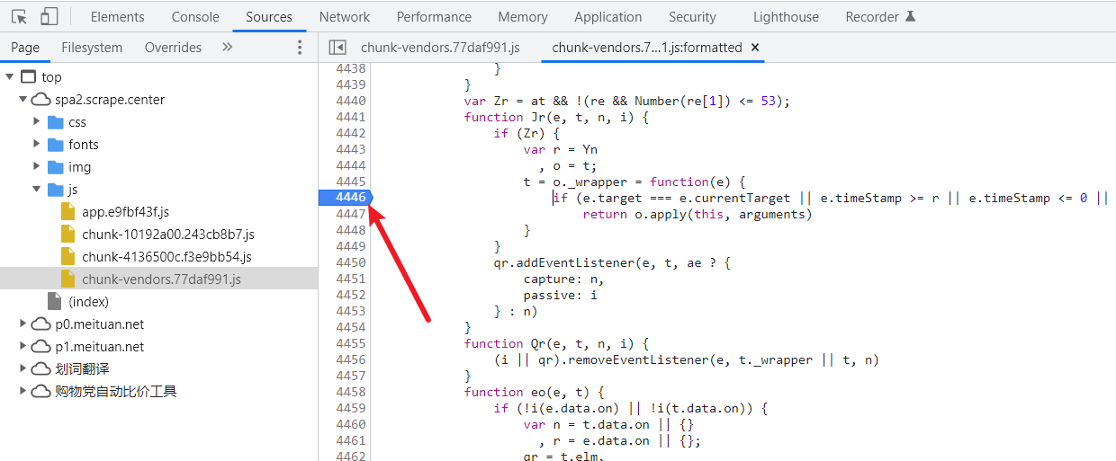Open the Recorder tab
The width and height of the screenshot is (1116, 461).
click(x=880, y=17)
